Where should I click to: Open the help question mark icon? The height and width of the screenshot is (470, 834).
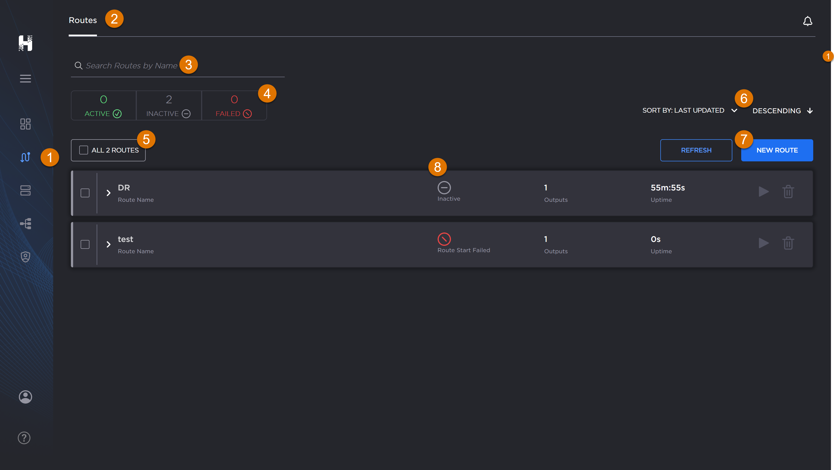pos(24,438)
